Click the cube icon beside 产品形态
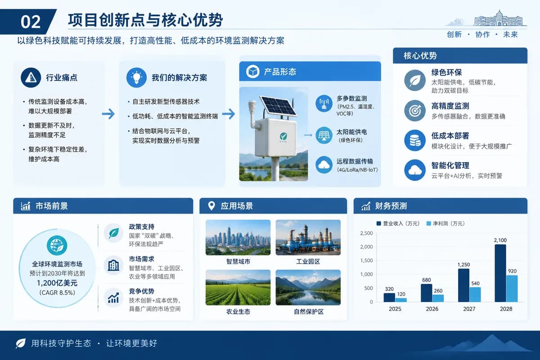The width and height of the screenshot is (540, 360). (x=253, y=72)
